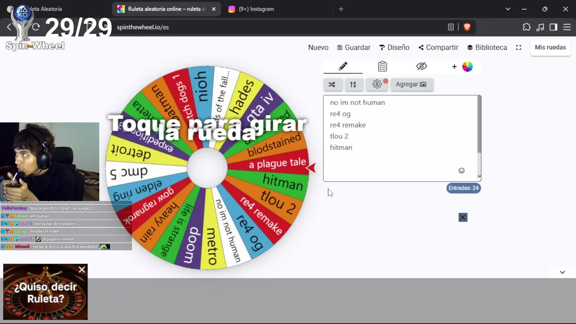This screenshot has width=576, height=324.
Task: Open the entries pencil tab
Action: (x=343, y=67)
